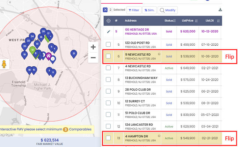
Task: Edit the 66 Heritage Dr subject property
Action: [108, 32]
